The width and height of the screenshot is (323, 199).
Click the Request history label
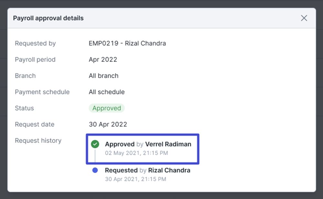pyautogui.click(x=38, y=141)
